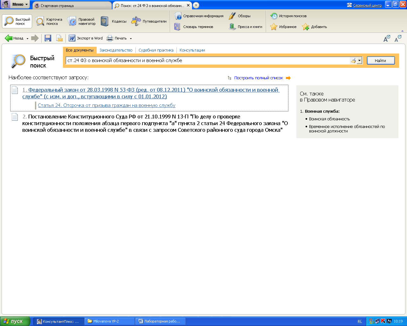Decrease font size with A- icon

tap(398, 39)
